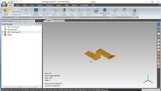Image resolution: width=161 pixels, height=91 pixels.
Task: Start 2D Compare analysis
Action: [71, 12]
